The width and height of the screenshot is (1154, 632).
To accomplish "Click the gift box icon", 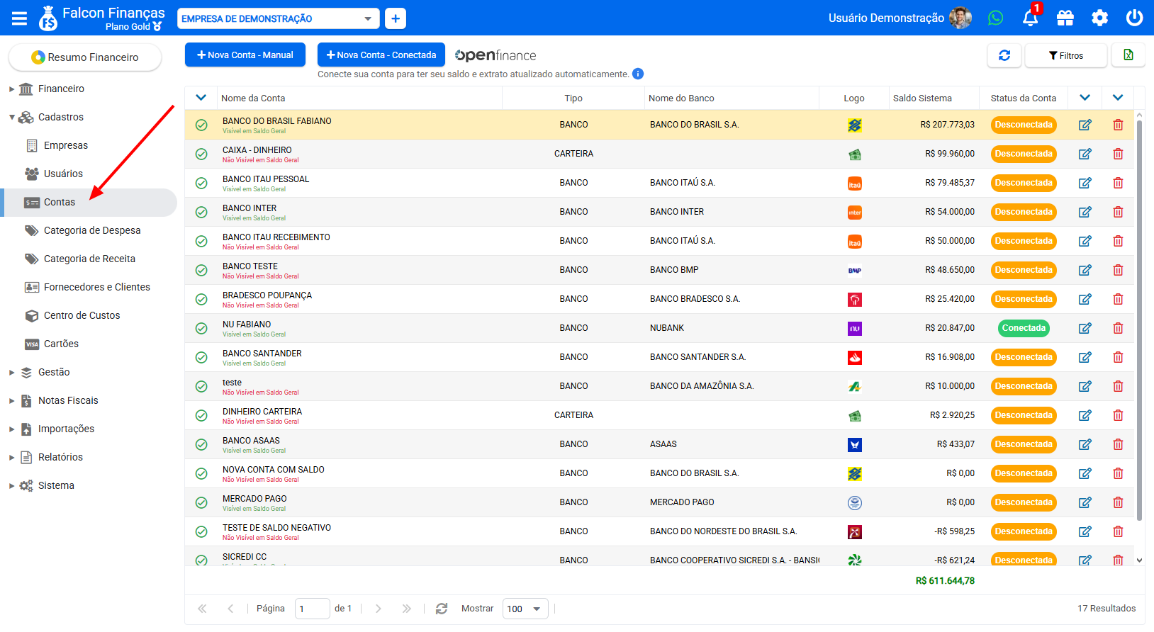I will 1065,18.
